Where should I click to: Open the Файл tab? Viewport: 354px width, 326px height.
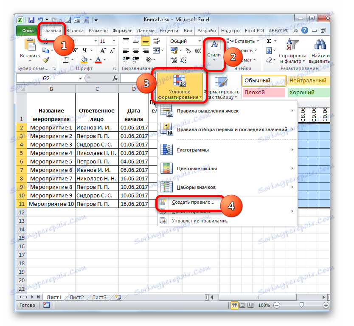click(x=28, y=31)
